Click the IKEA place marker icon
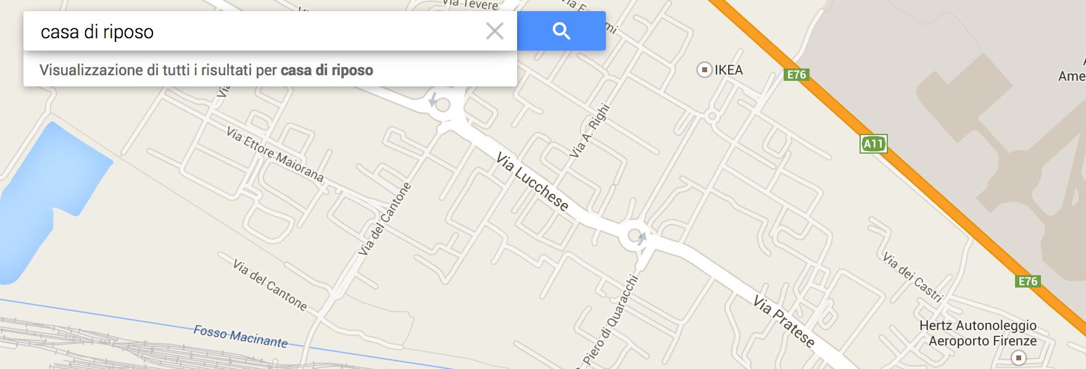This screenshot has height=369, width=1086. 704,70
